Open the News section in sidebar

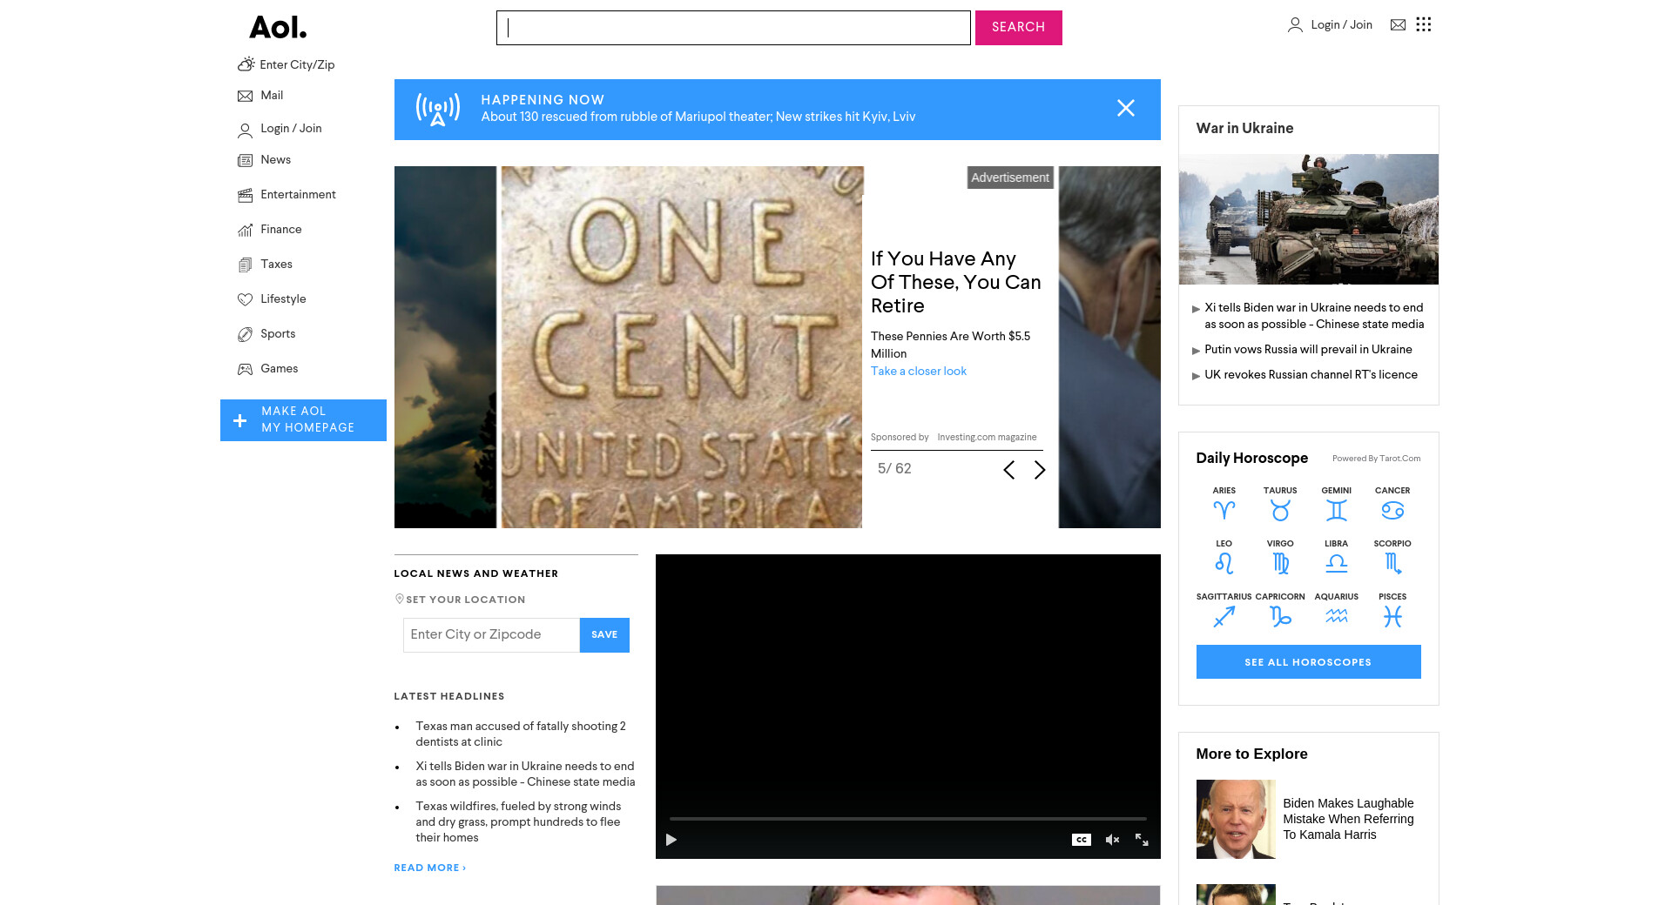[276, 160]
